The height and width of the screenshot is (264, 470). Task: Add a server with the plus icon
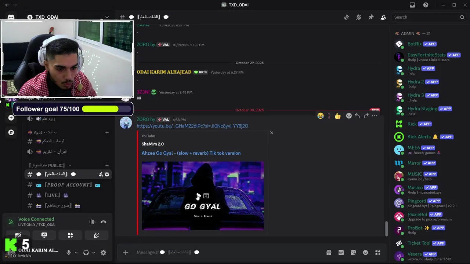point(11,118)
